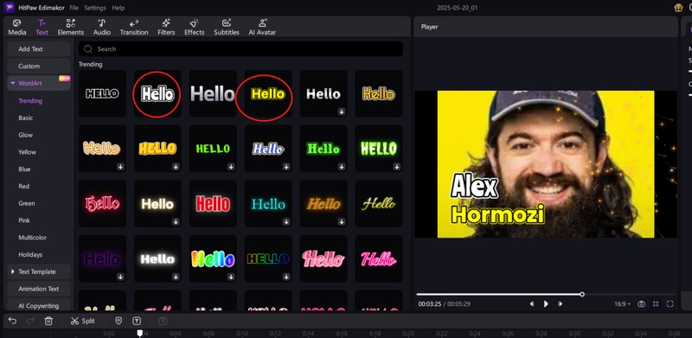Step to the next frame
This screenshot has height=338, width=692.
point(560,304)
